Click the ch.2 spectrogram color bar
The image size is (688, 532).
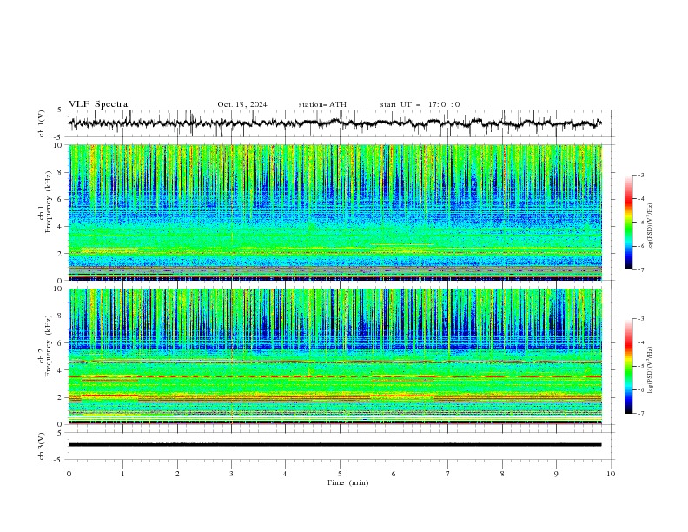[x=628, y=366]
